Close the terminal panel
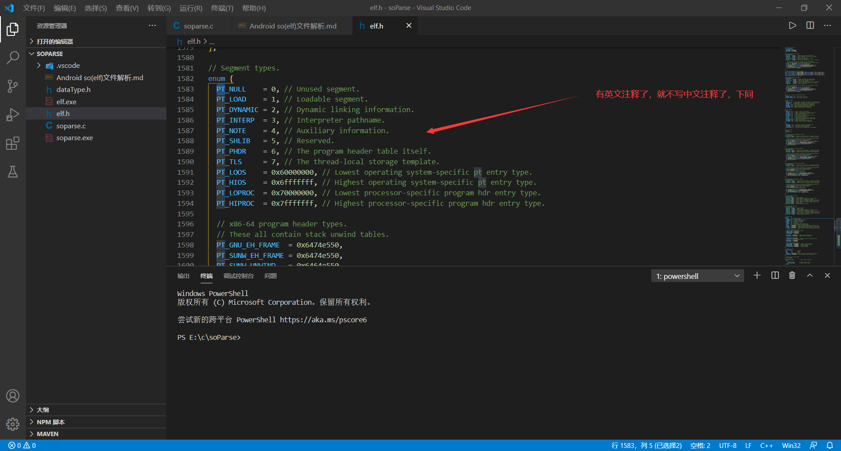 (x=827, y=275)
